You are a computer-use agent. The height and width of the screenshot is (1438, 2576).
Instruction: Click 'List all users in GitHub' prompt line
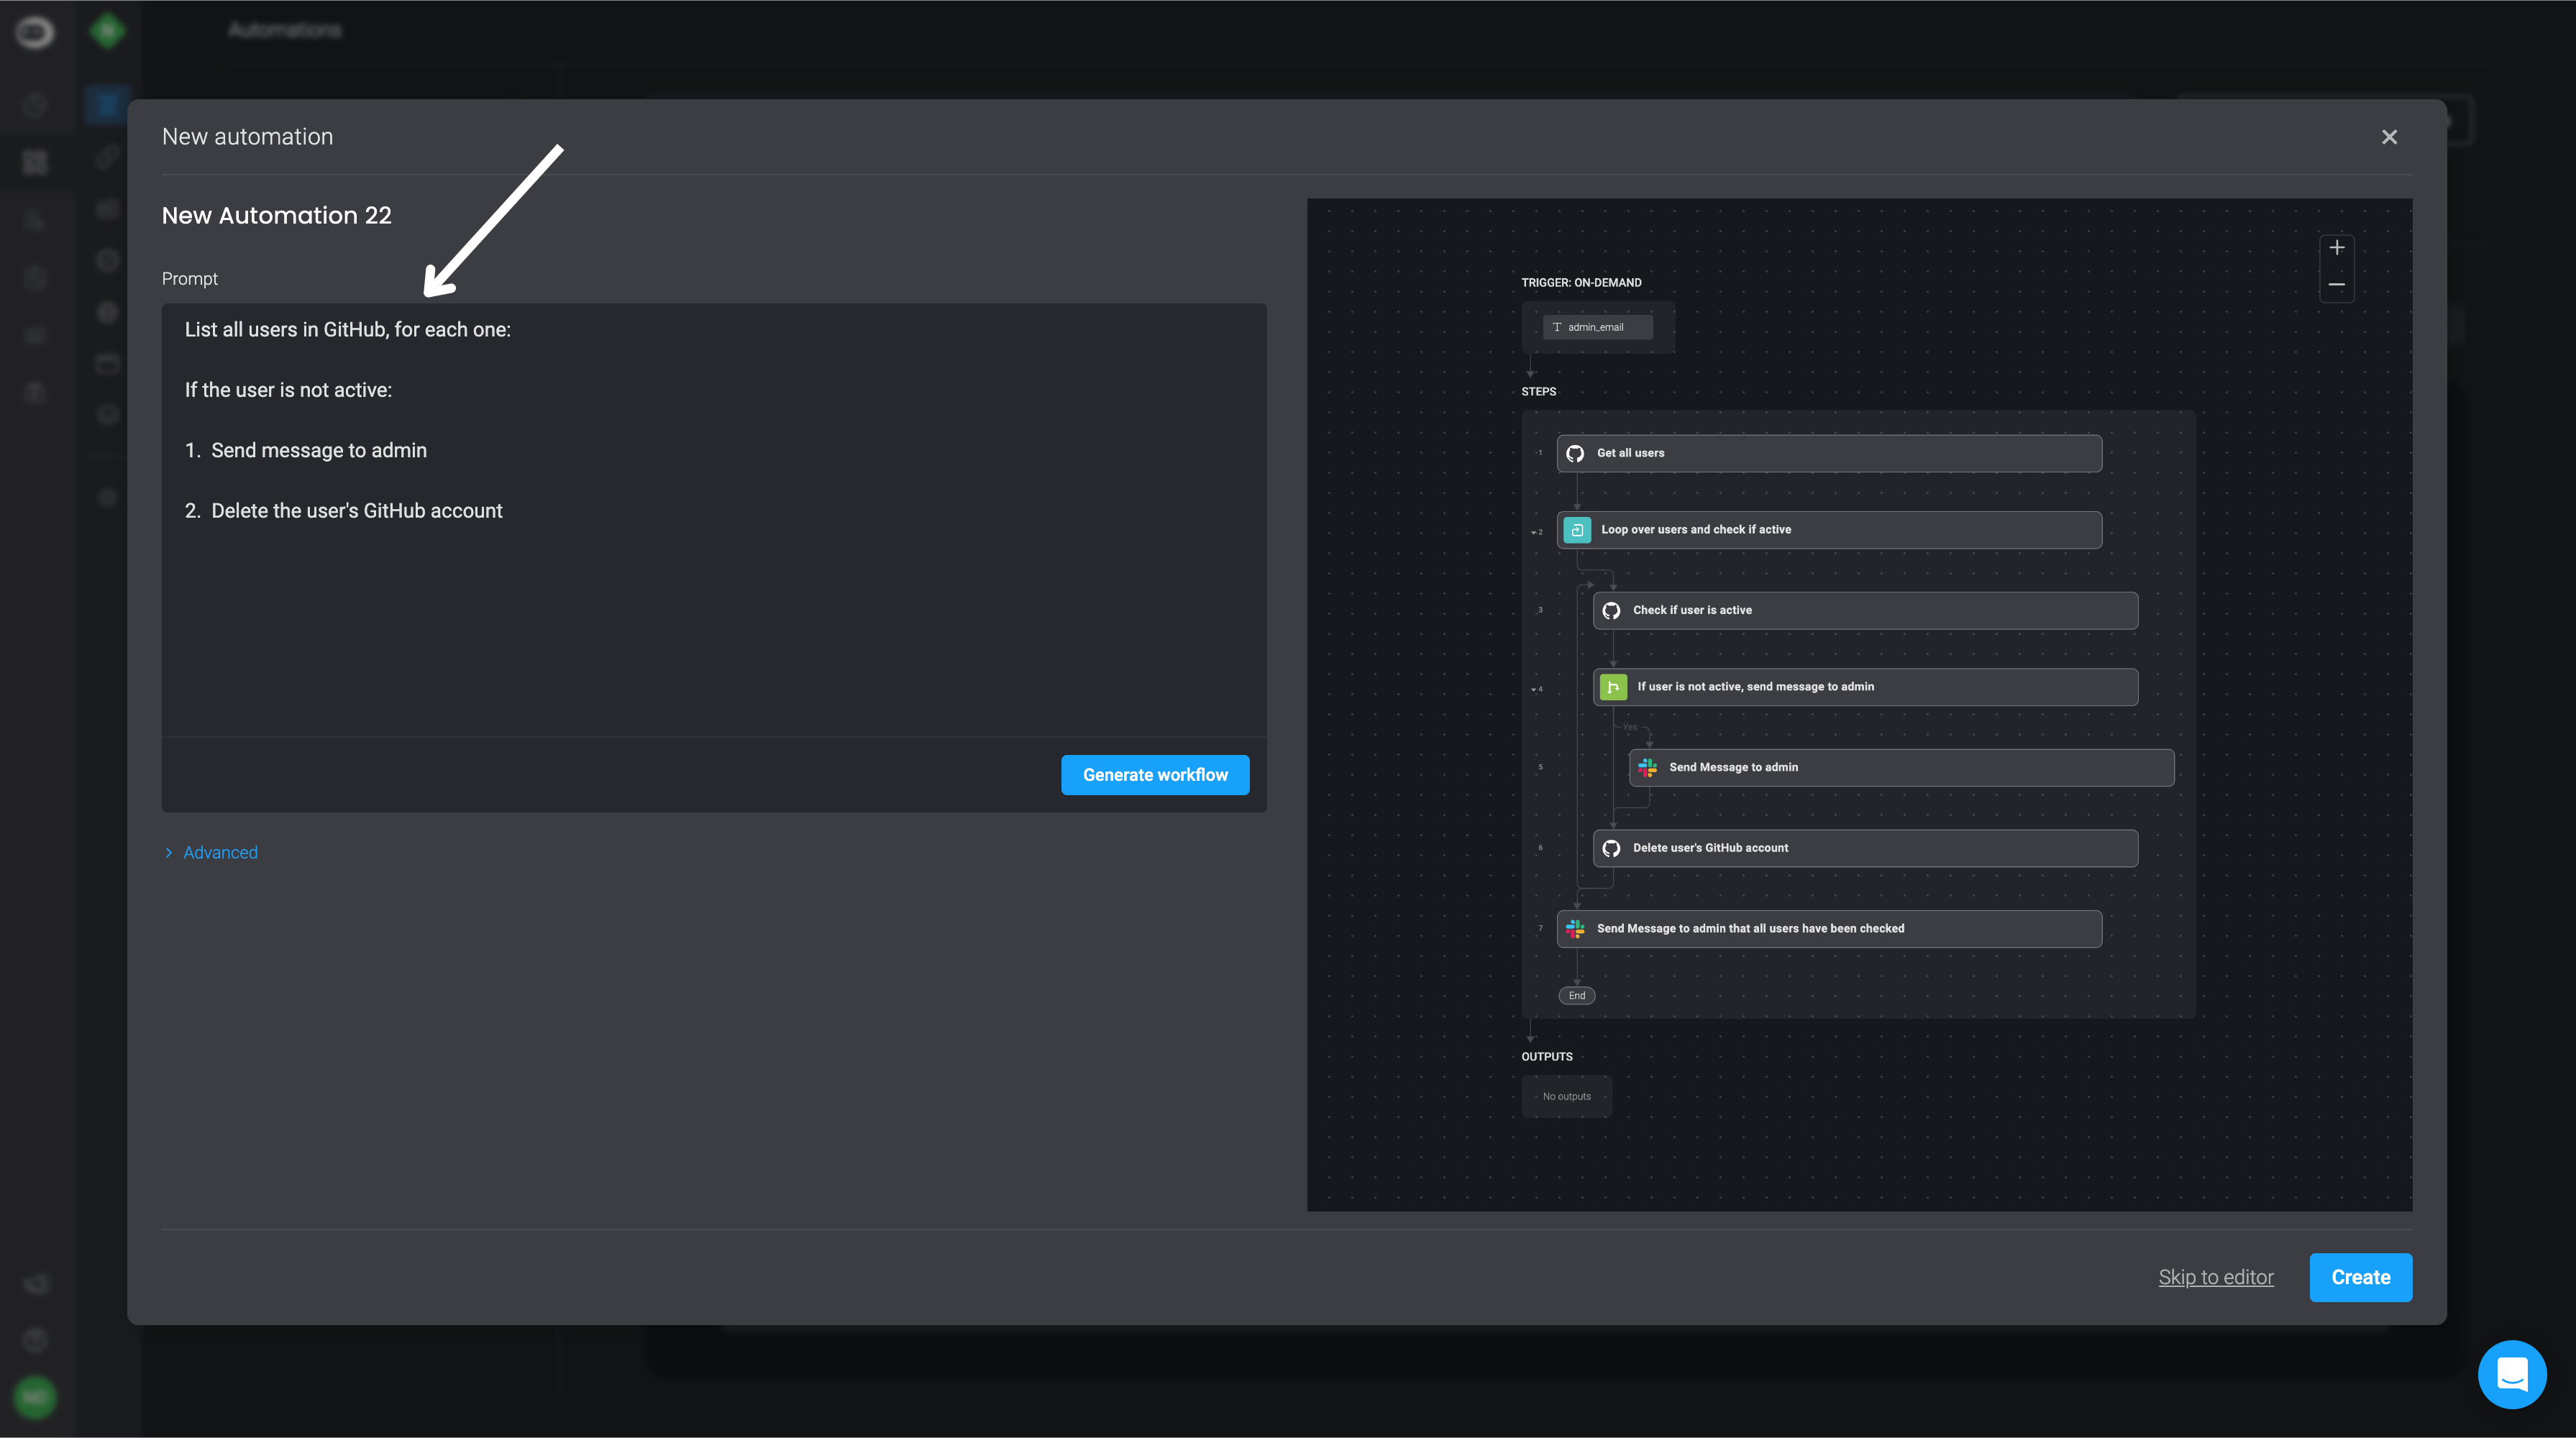347,330
